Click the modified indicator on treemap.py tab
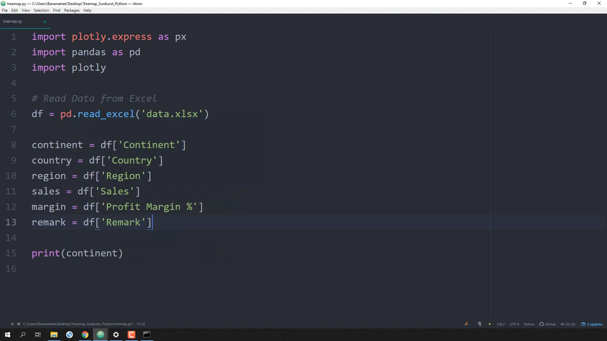607x341 pixels. [45, 22]
